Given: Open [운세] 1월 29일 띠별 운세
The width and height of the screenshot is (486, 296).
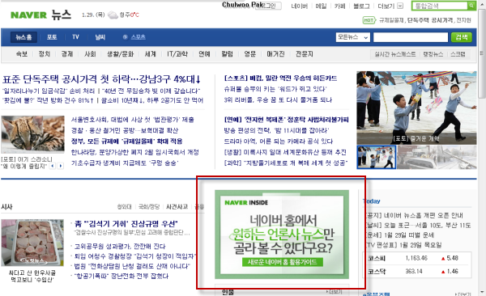Looking at the screenshot, I should point(399,235).
